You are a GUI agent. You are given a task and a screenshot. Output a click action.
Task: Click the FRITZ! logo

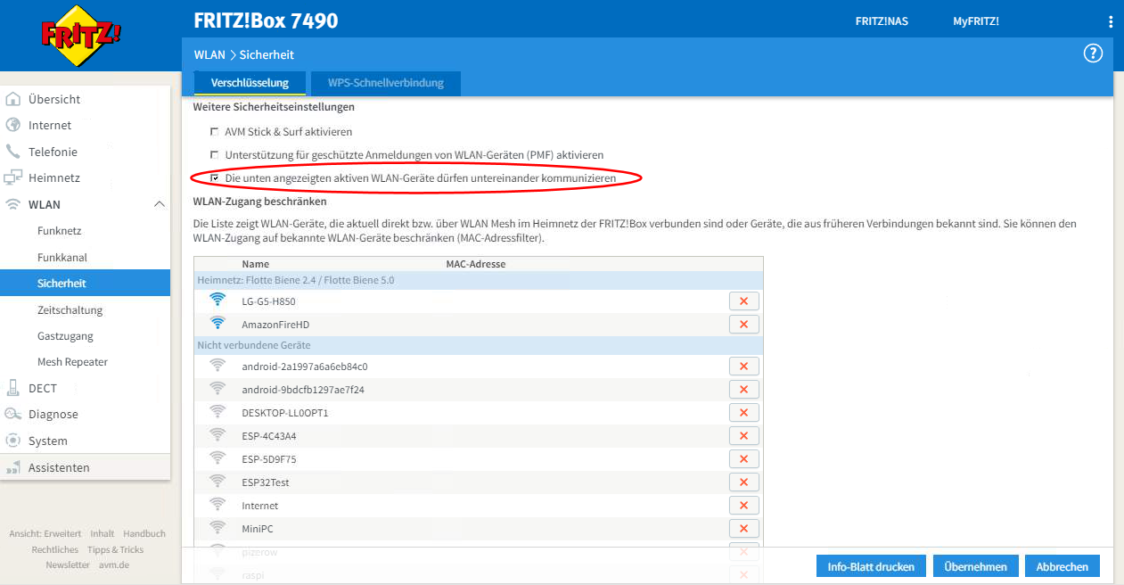point(82,35)
